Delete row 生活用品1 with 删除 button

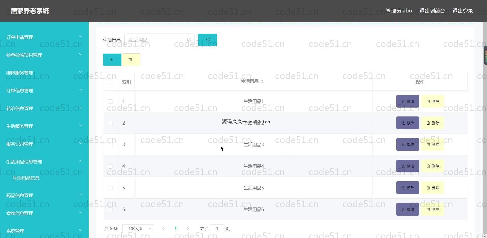click(433, 101)
